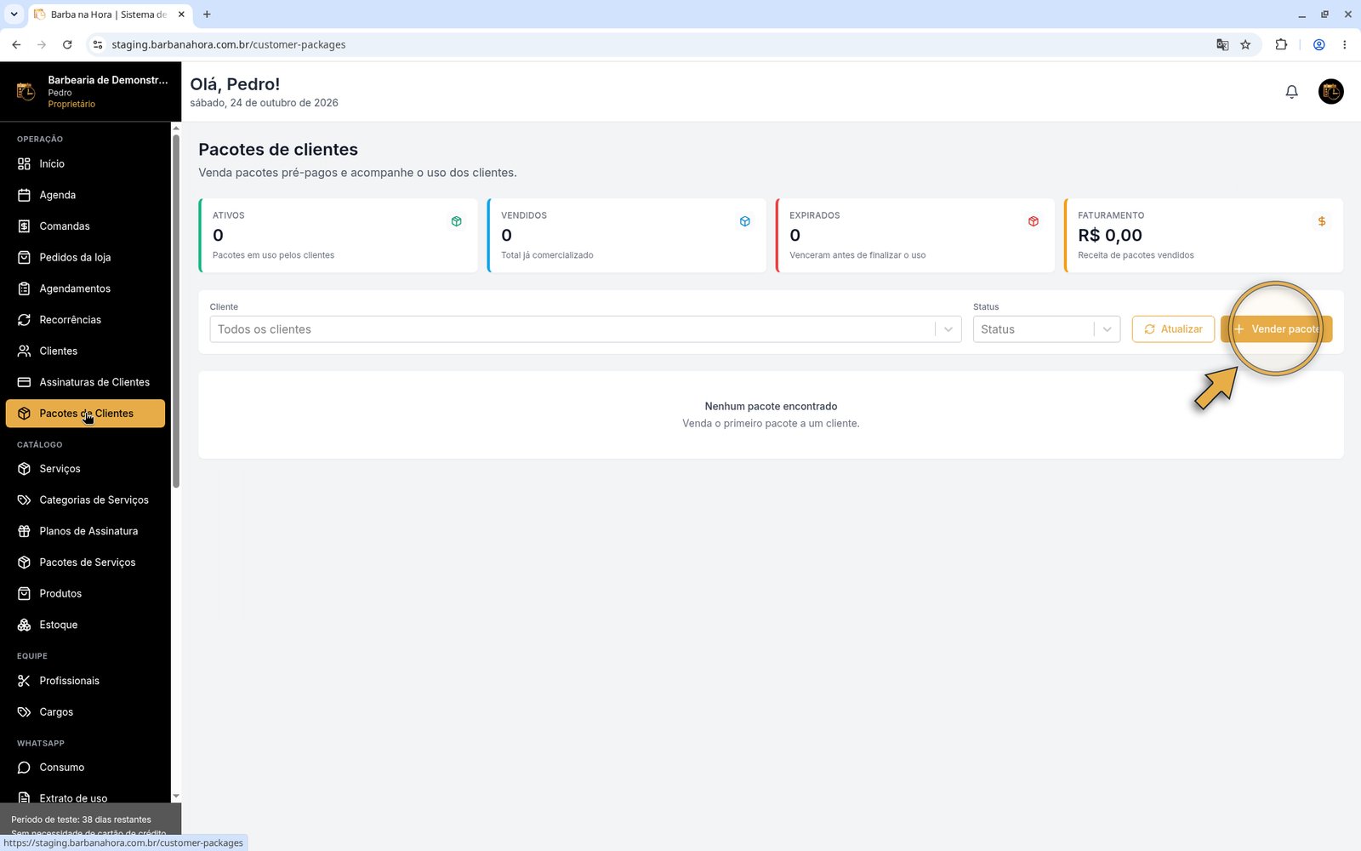The image size is (1361, 851).
Task: Open Agenda from the sidebar
Action: pyautogui.click(x=85, y=195)
